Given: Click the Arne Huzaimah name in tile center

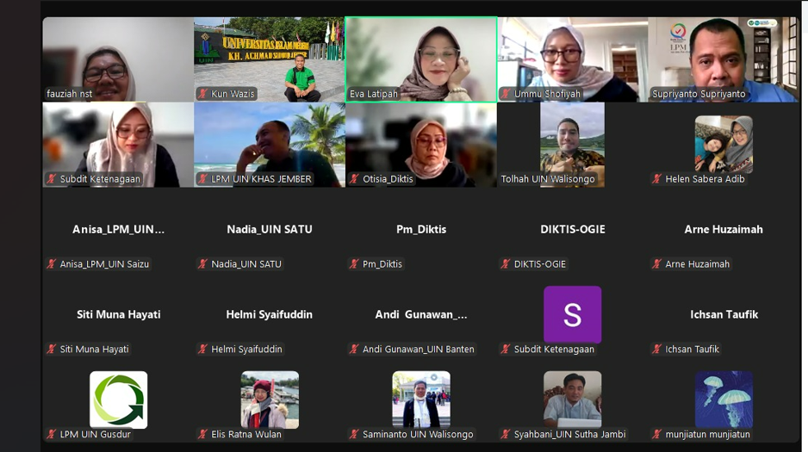Looking at the screenshot, I should click(724, 230).
